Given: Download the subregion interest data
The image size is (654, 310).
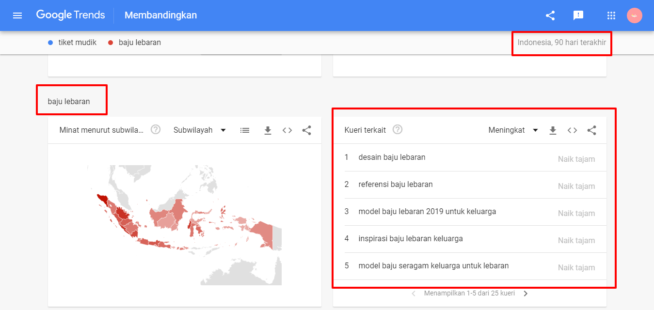Looking at the screenshot, I should (268, 130).
